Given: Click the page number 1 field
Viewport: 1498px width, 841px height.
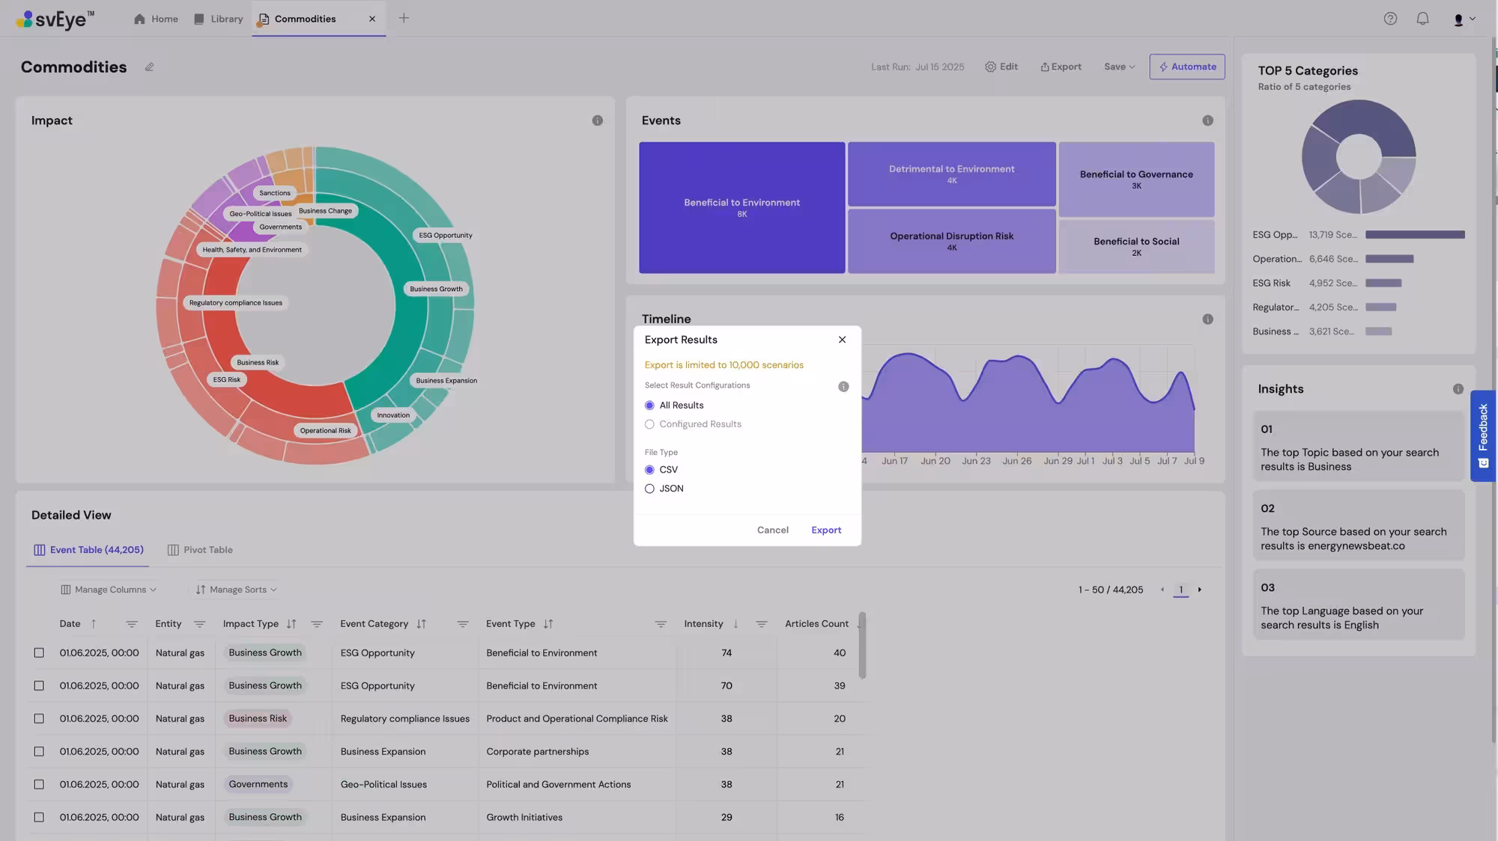Looking at the screenshot, I should pos(1180,590).
